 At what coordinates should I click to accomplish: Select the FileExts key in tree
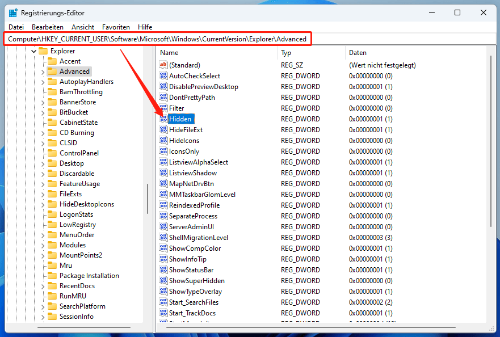click(x=70, y=194)
